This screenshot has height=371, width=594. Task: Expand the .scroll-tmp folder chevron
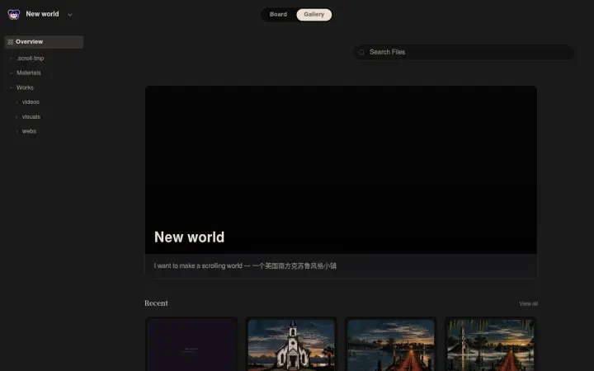tap(11, 59)
